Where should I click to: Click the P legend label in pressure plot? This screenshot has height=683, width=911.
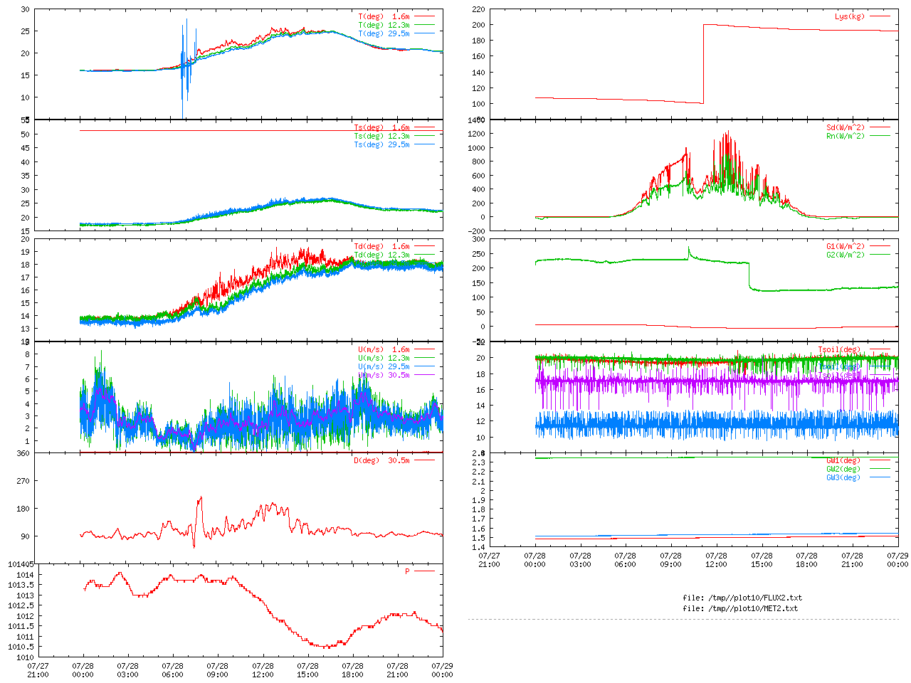click(407, 571)
